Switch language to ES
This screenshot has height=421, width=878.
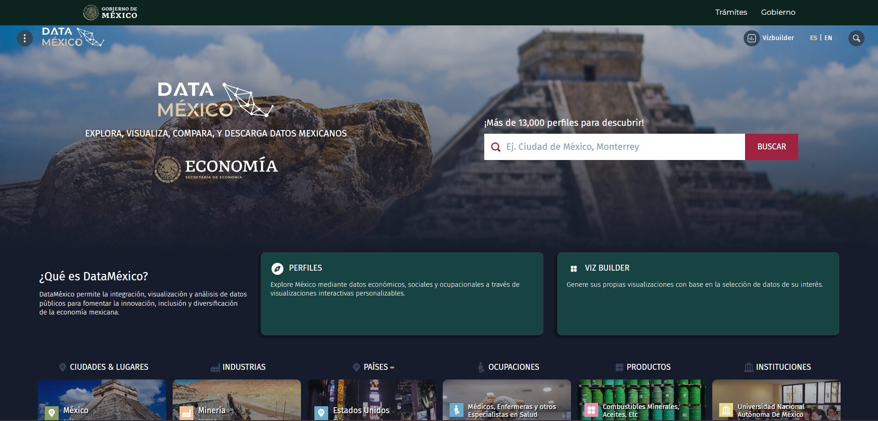[813, 38]
